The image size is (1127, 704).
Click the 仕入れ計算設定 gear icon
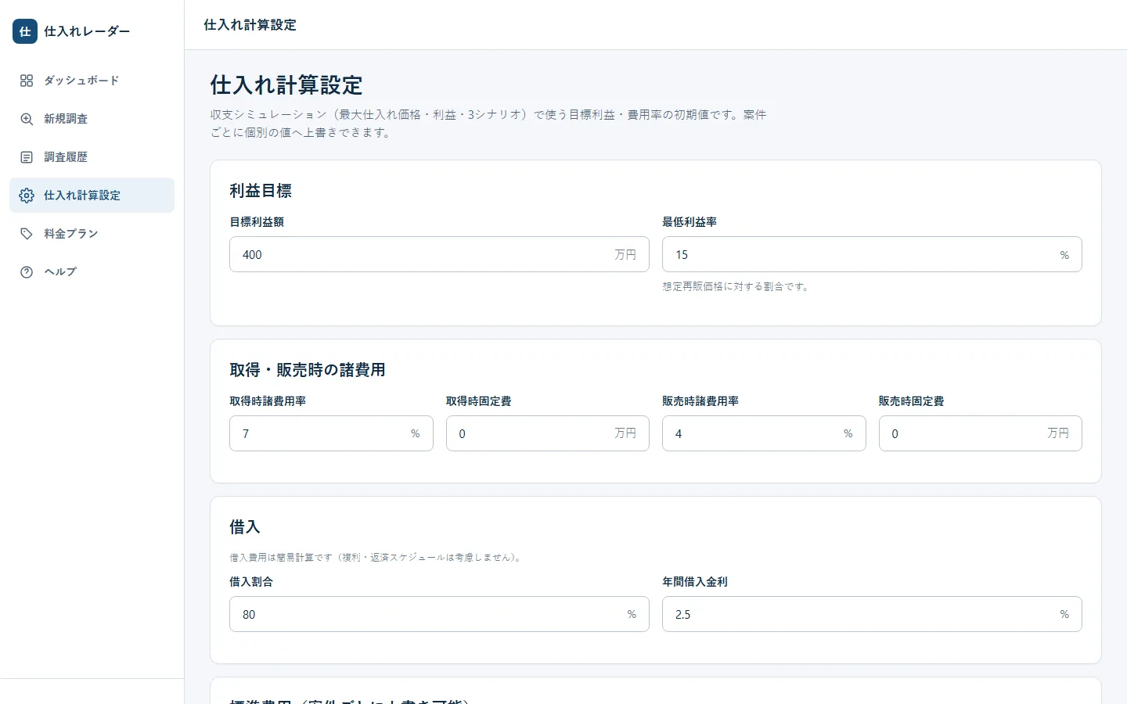[x=27, y=196]
